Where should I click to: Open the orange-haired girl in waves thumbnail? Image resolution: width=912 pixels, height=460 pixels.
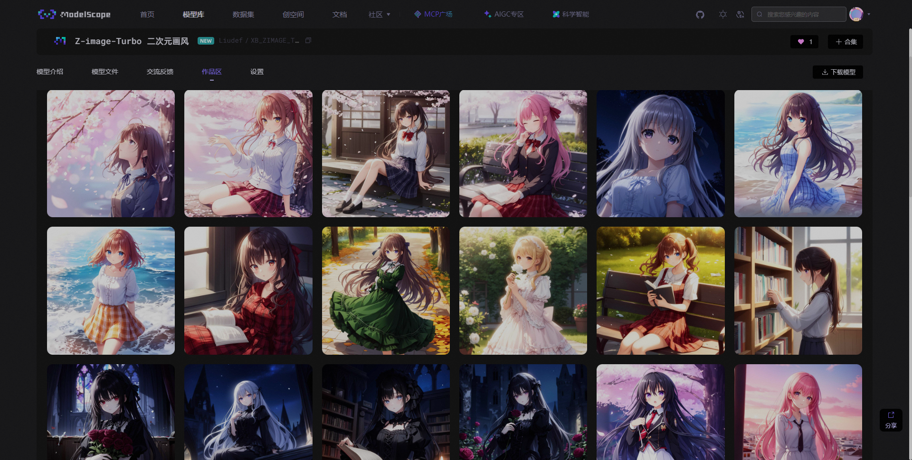(111, 291)
